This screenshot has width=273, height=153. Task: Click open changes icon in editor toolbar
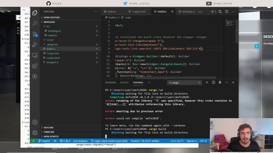(x=220, y=11)
